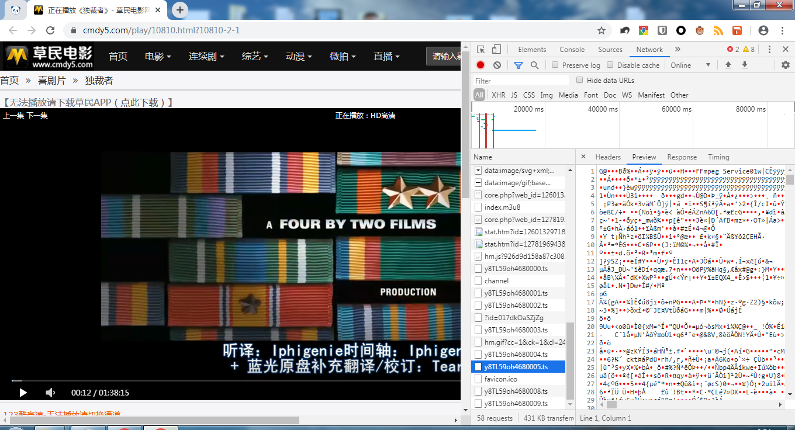Open network search magnifier icon
Screen dimensions: 795x430
tap(534, 65)
